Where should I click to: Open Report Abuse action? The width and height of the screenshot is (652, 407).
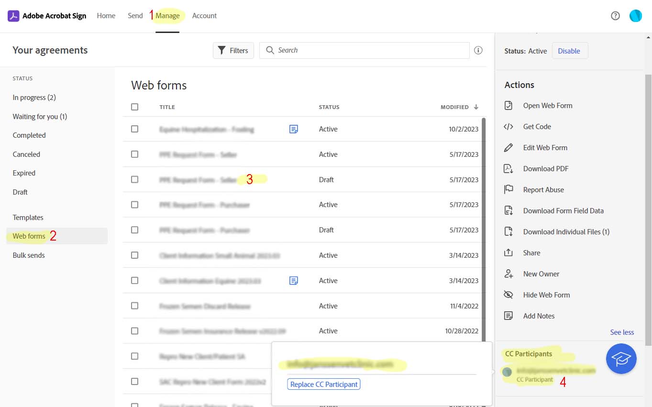click(x=543, y=189)
